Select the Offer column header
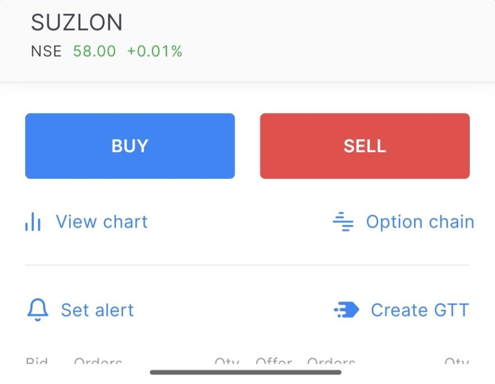 click(274, 362)
